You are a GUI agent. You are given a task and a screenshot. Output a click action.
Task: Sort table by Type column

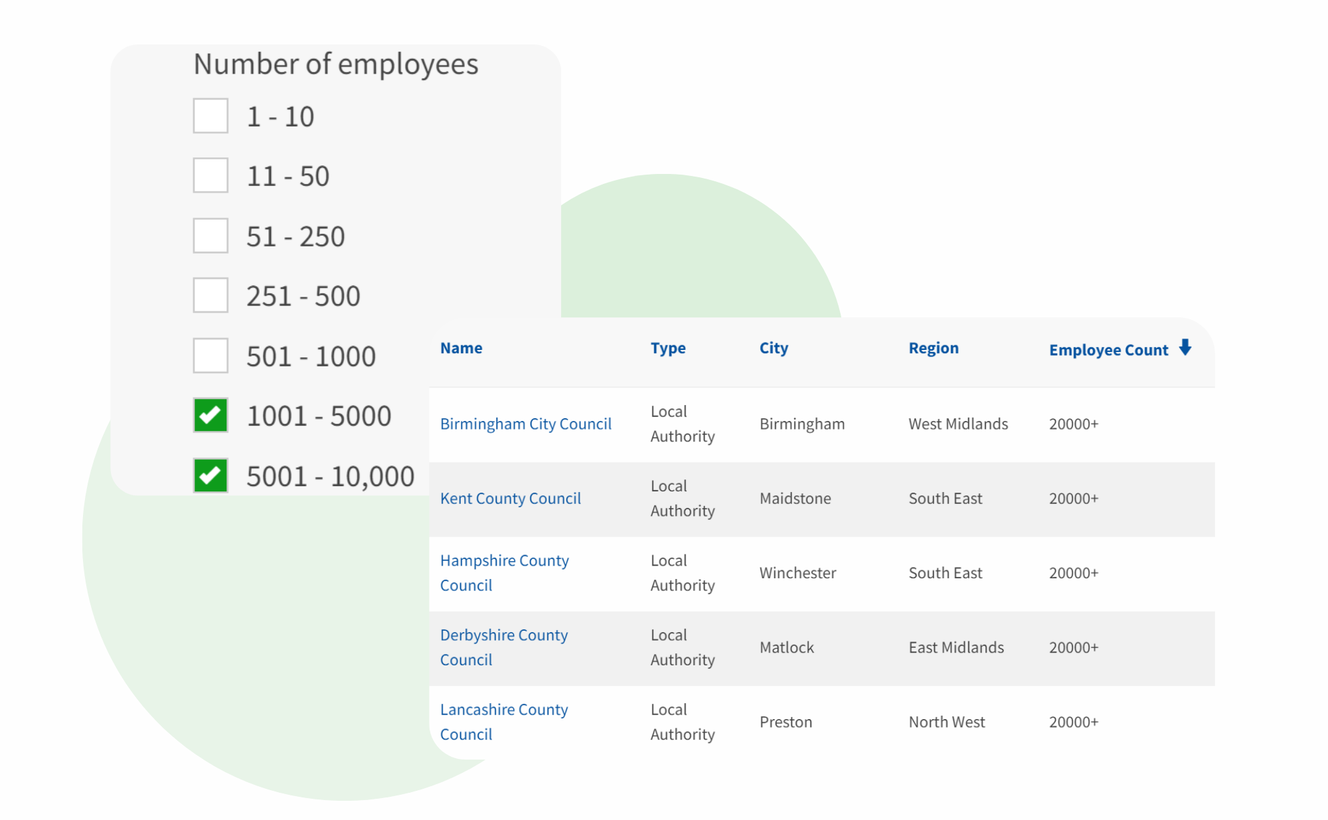pos(668,349)
